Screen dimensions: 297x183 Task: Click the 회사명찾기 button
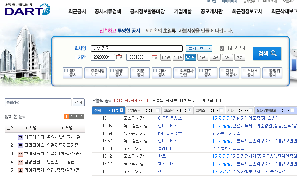coord(199,48)
